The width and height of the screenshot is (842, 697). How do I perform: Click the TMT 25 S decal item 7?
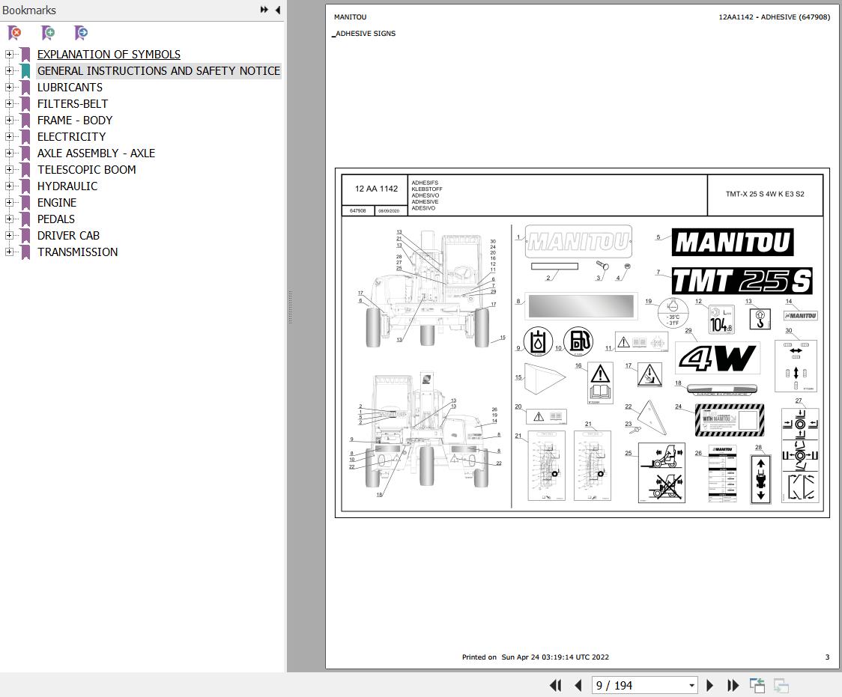point(742,281)
